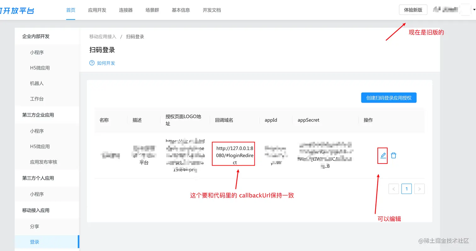
Task: Click the edit pencil icon in the row
Action: pos(383,155)
